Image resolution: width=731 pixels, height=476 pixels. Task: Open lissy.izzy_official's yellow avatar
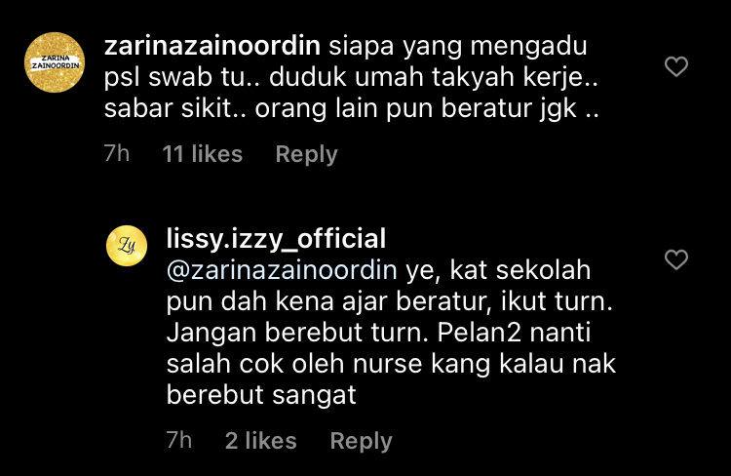[127, 246]
